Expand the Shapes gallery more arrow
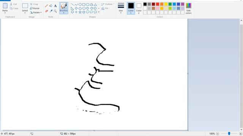This screenshot has width=243, height=136. point(99,12)
